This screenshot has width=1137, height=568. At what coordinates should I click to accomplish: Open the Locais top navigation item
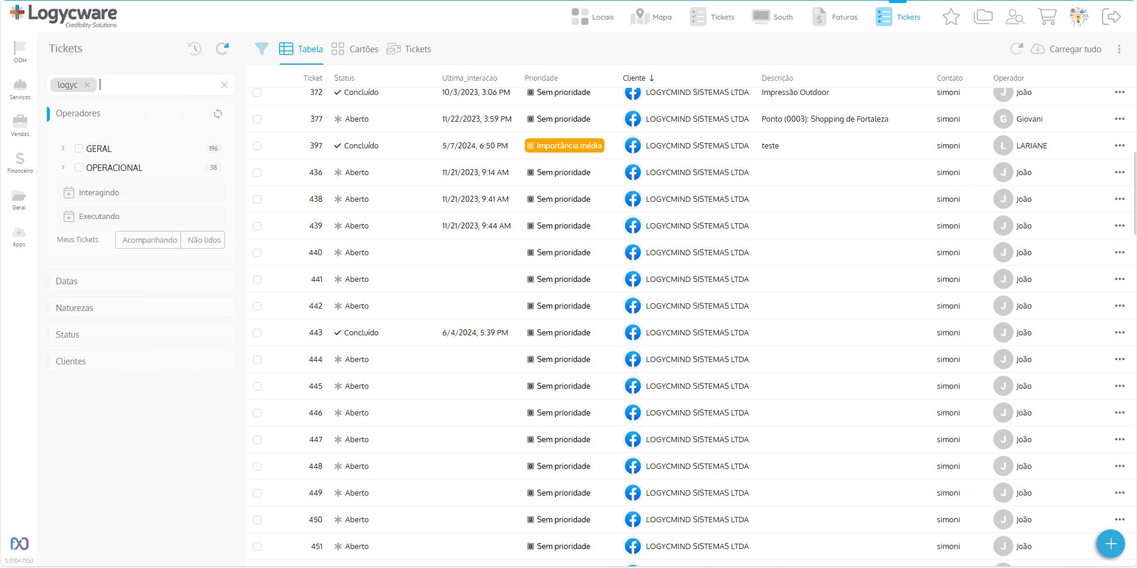593,17
